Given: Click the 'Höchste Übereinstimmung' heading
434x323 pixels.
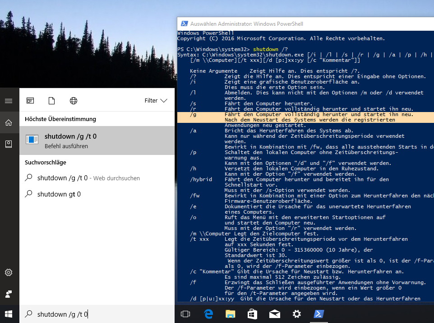Looking at the screenshot, I should (60, 119).
